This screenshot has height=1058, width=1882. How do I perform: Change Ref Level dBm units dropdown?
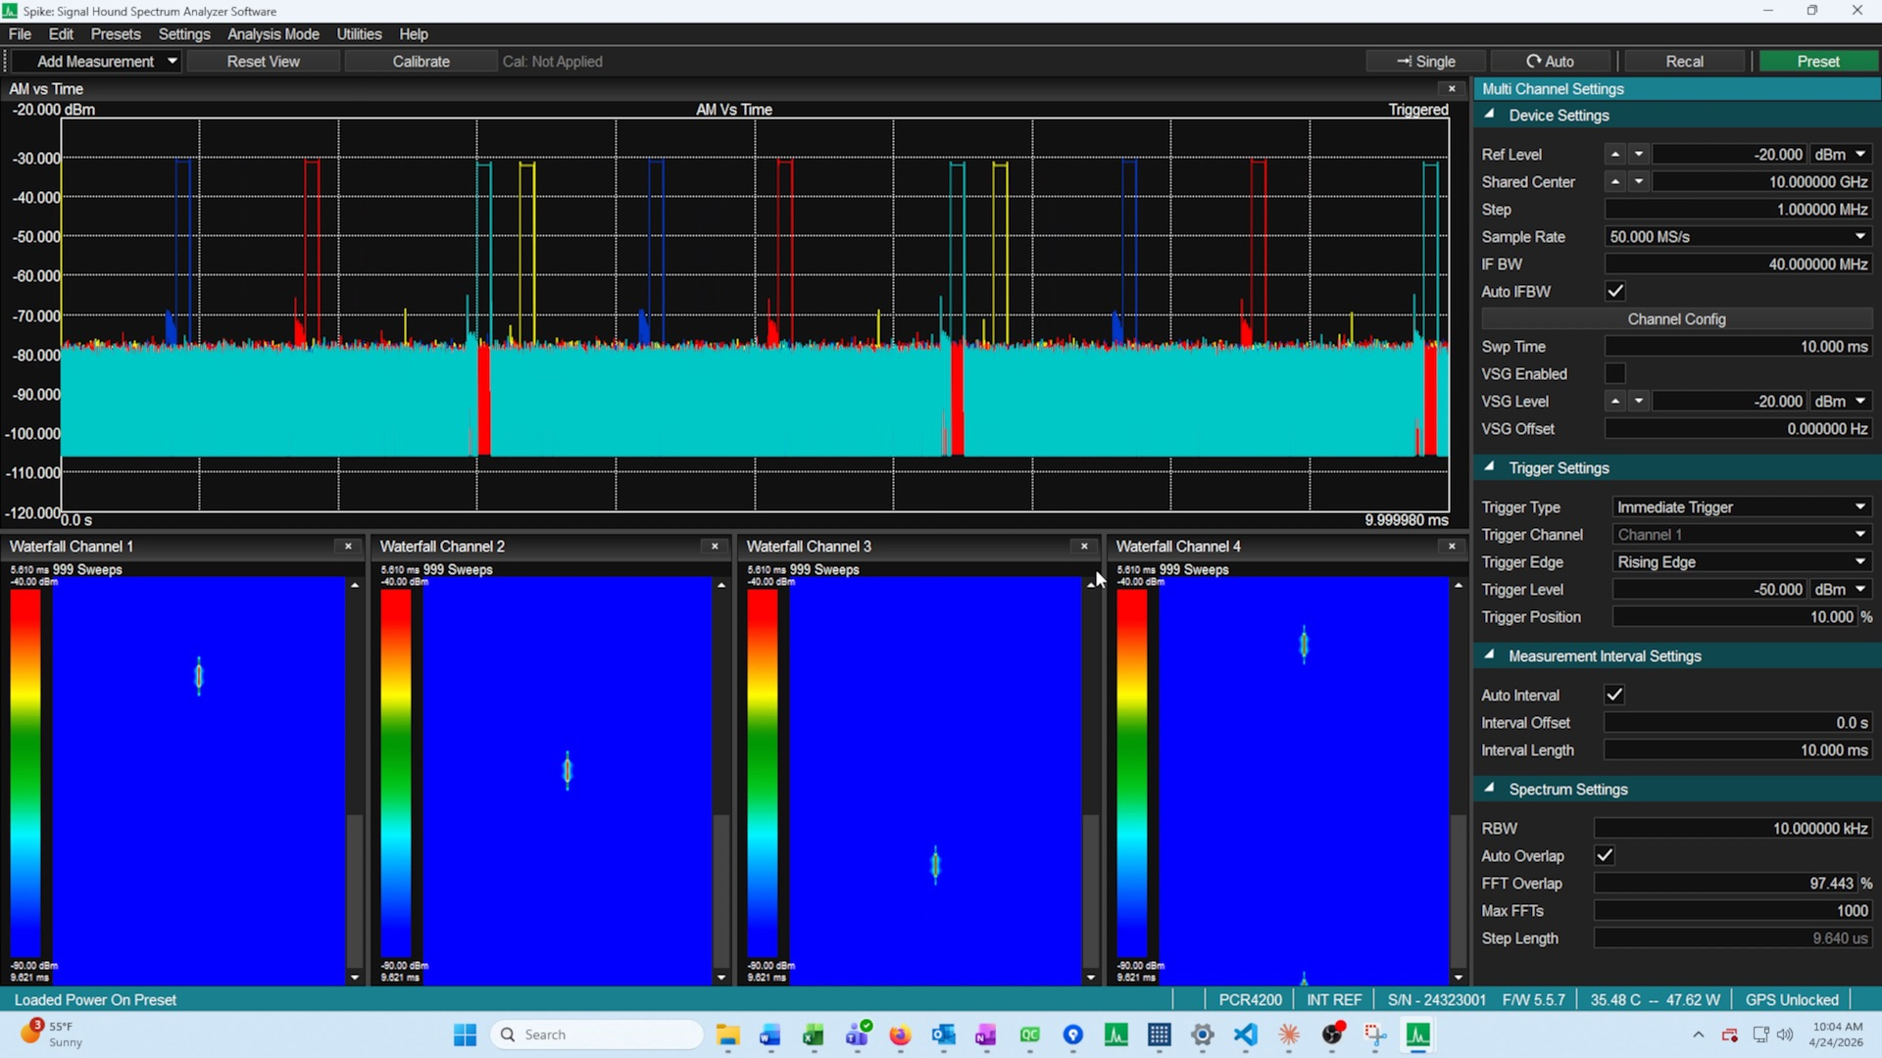click(1841, 155)
